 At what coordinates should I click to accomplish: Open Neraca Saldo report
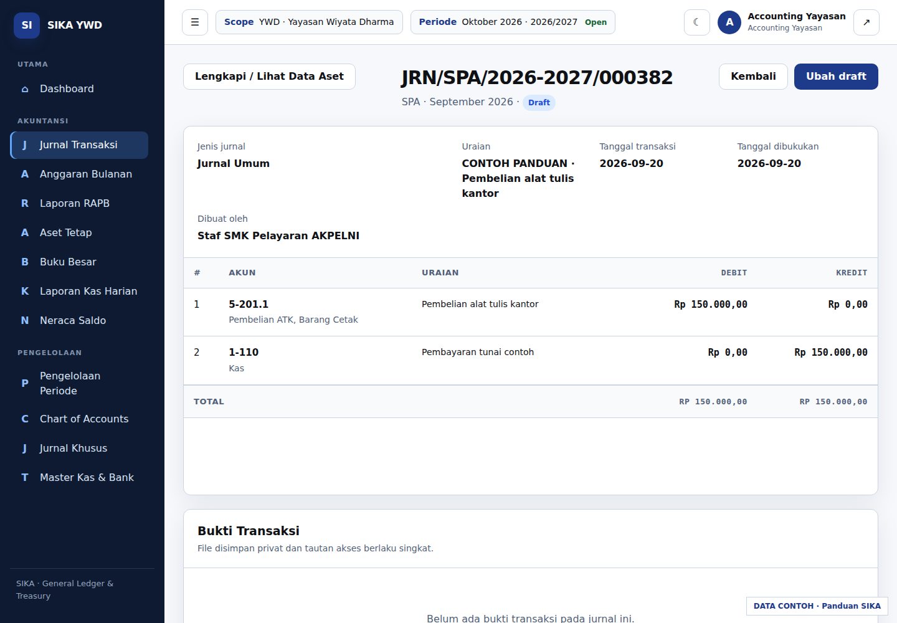[x=79, y=321]
